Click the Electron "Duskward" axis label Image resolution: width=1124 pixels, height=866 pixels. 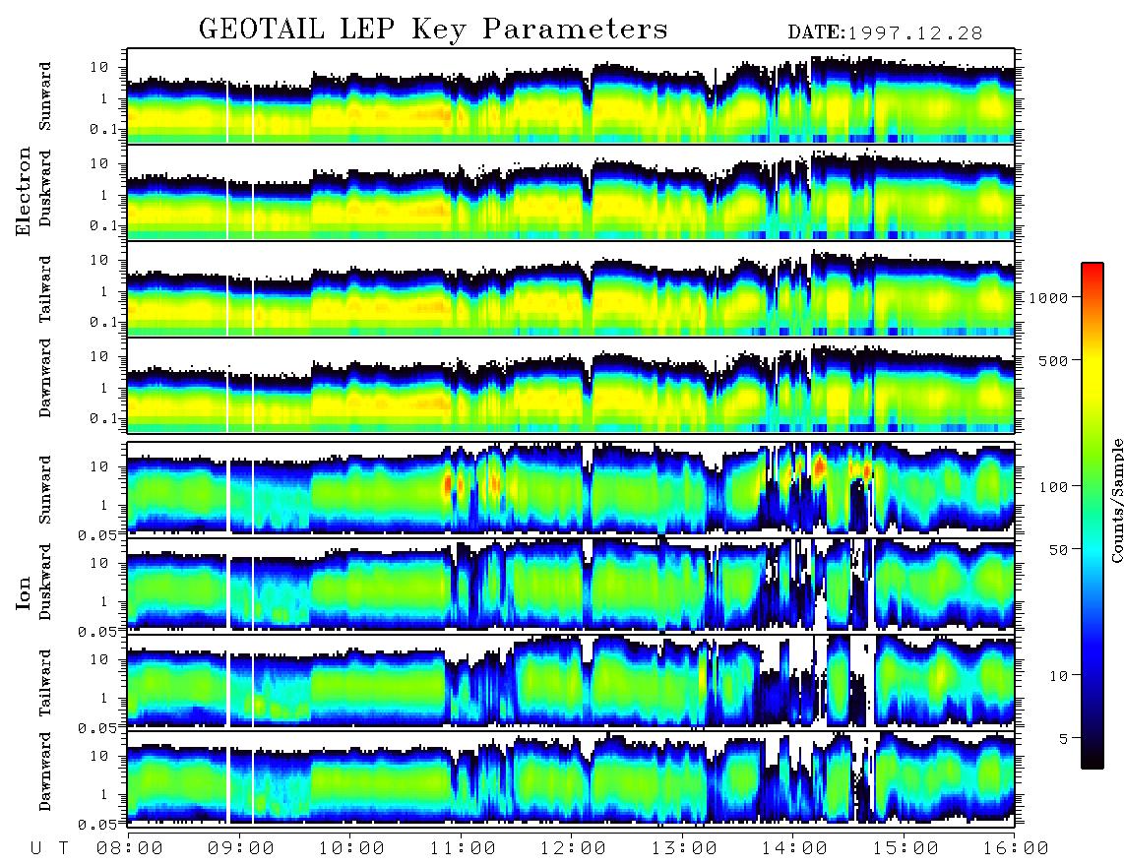point(45,189)
